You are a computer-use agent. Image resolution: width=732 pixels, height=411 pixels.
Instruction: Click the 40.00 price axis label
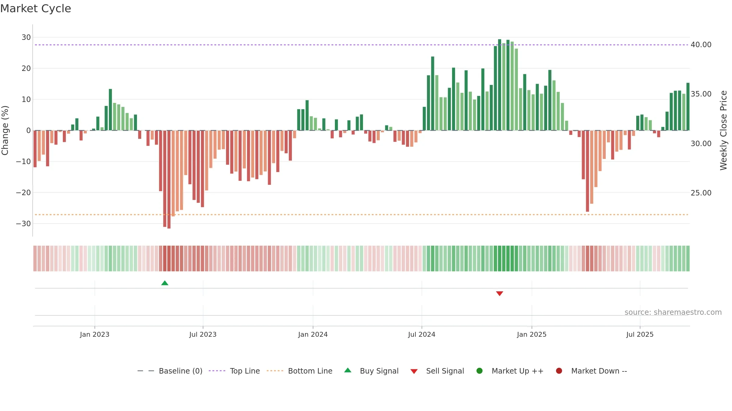701,45
